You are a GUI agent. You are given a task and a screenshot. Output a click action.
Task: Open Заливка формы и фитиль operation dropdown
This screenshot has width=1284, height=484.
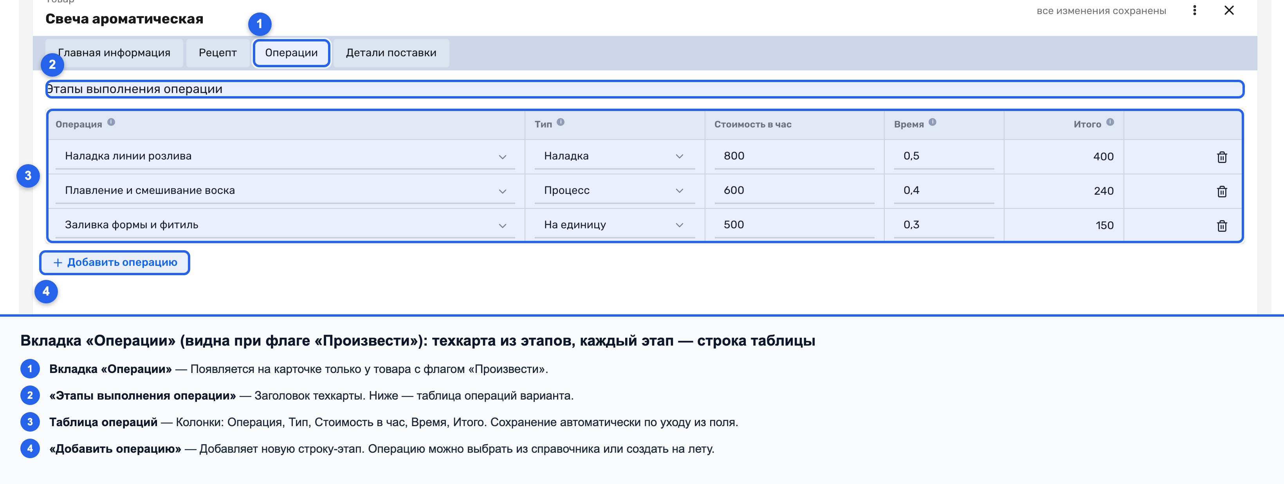coord(285,225)
